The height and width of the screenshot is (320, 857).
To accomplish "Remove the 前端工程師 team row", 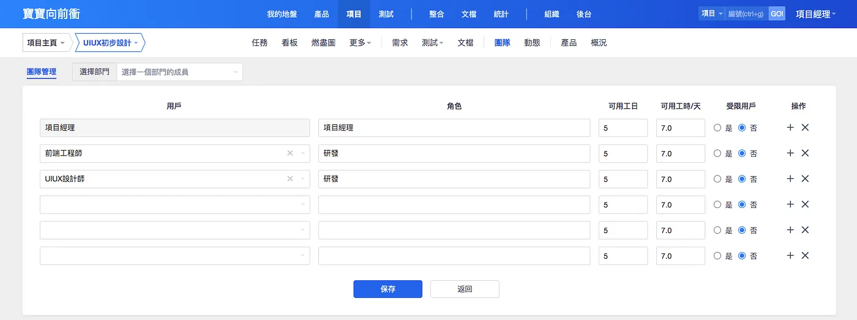I will point(805,153).
